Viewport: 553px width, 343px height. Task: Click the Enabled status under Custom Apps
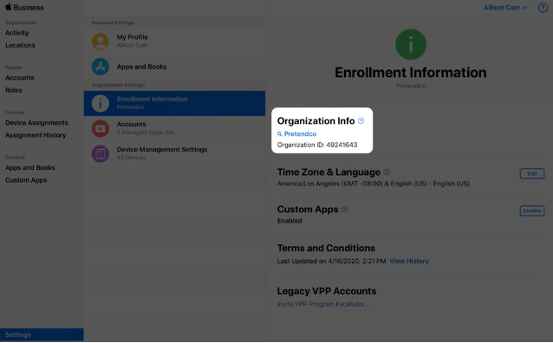290,221
